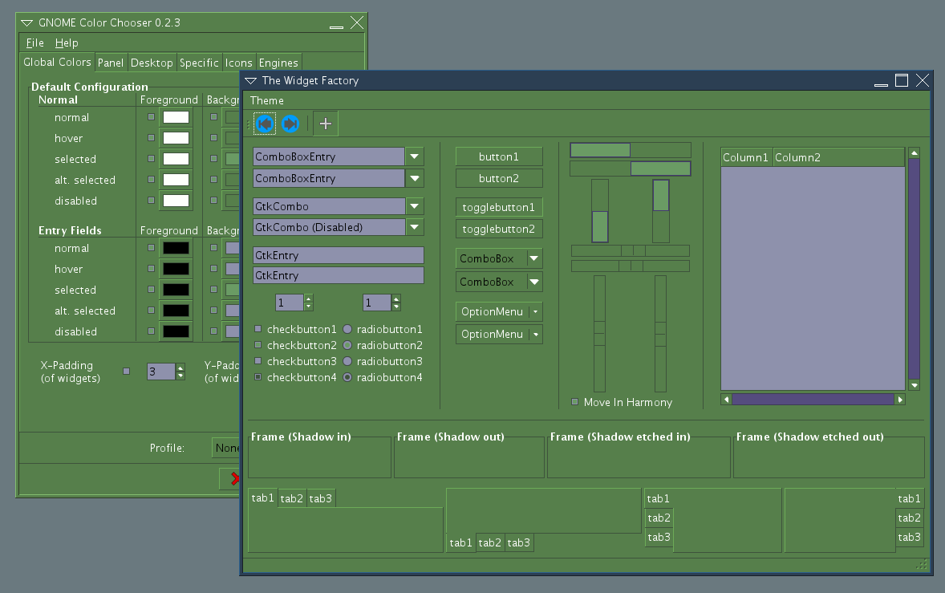Click right arrow of horizontal list scrollbar

[900, 399]
